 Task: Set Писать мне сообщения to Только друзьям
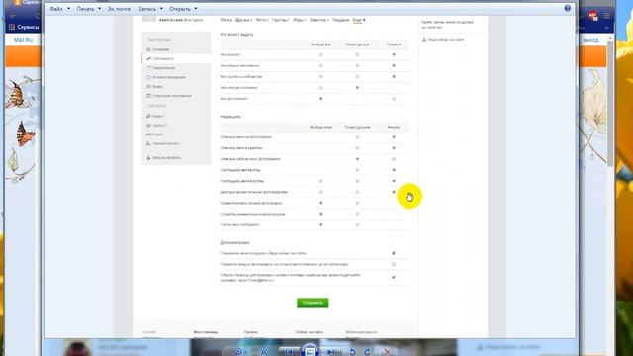(357, 224)
